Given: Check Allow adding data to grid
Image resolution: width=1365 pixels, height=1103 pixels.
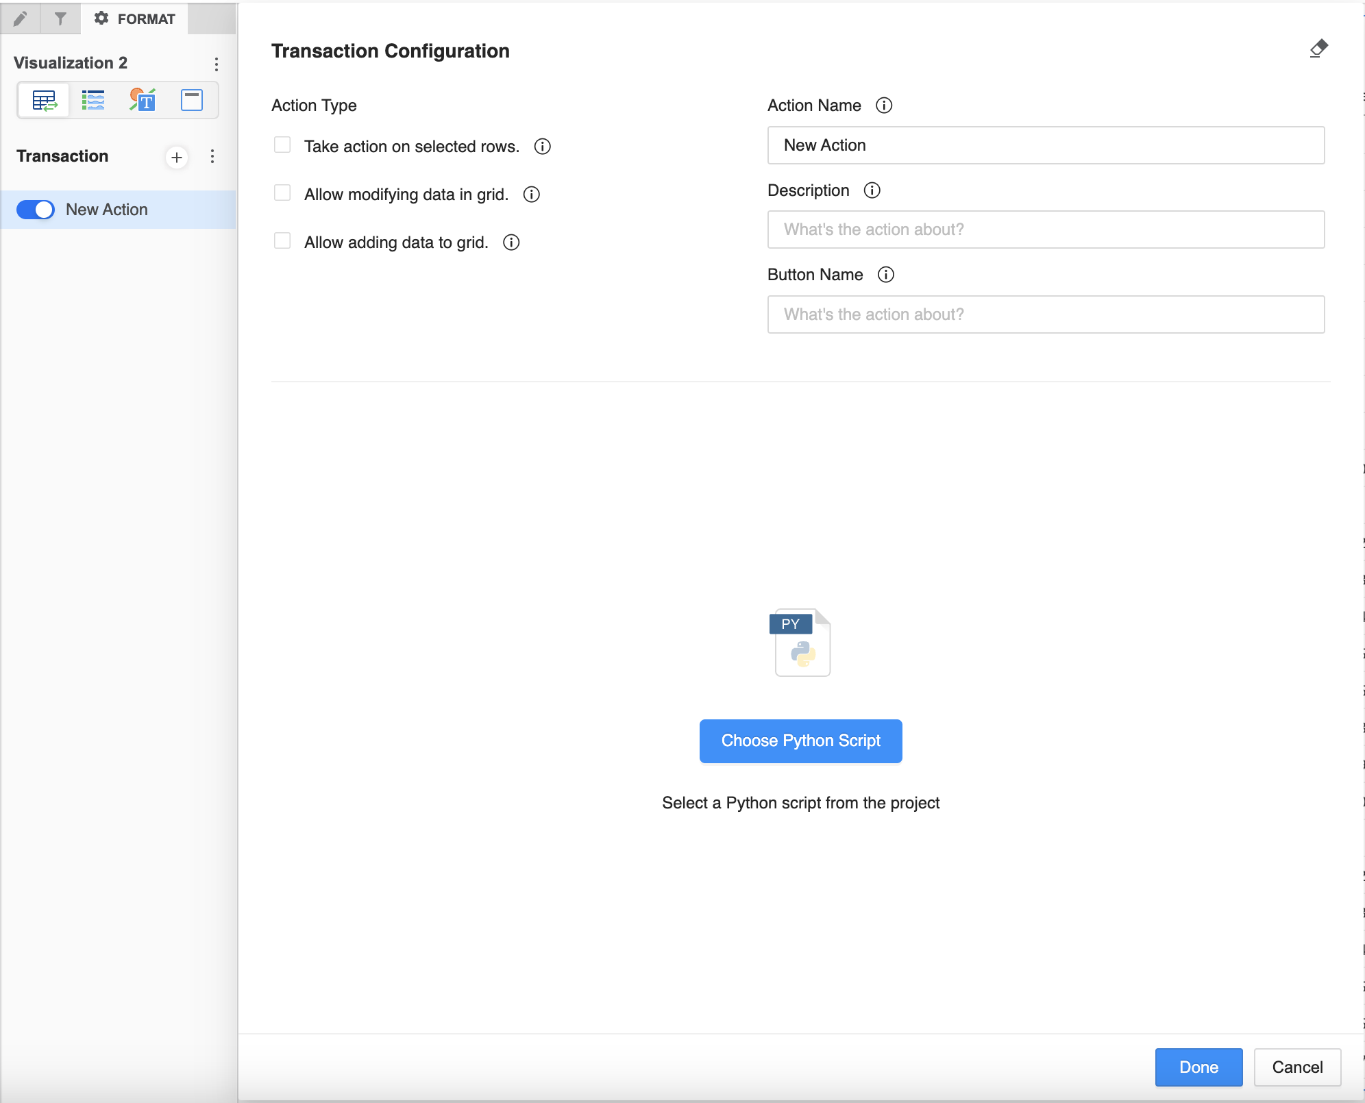Looking at the screenshot, I should tap(282, 241).
